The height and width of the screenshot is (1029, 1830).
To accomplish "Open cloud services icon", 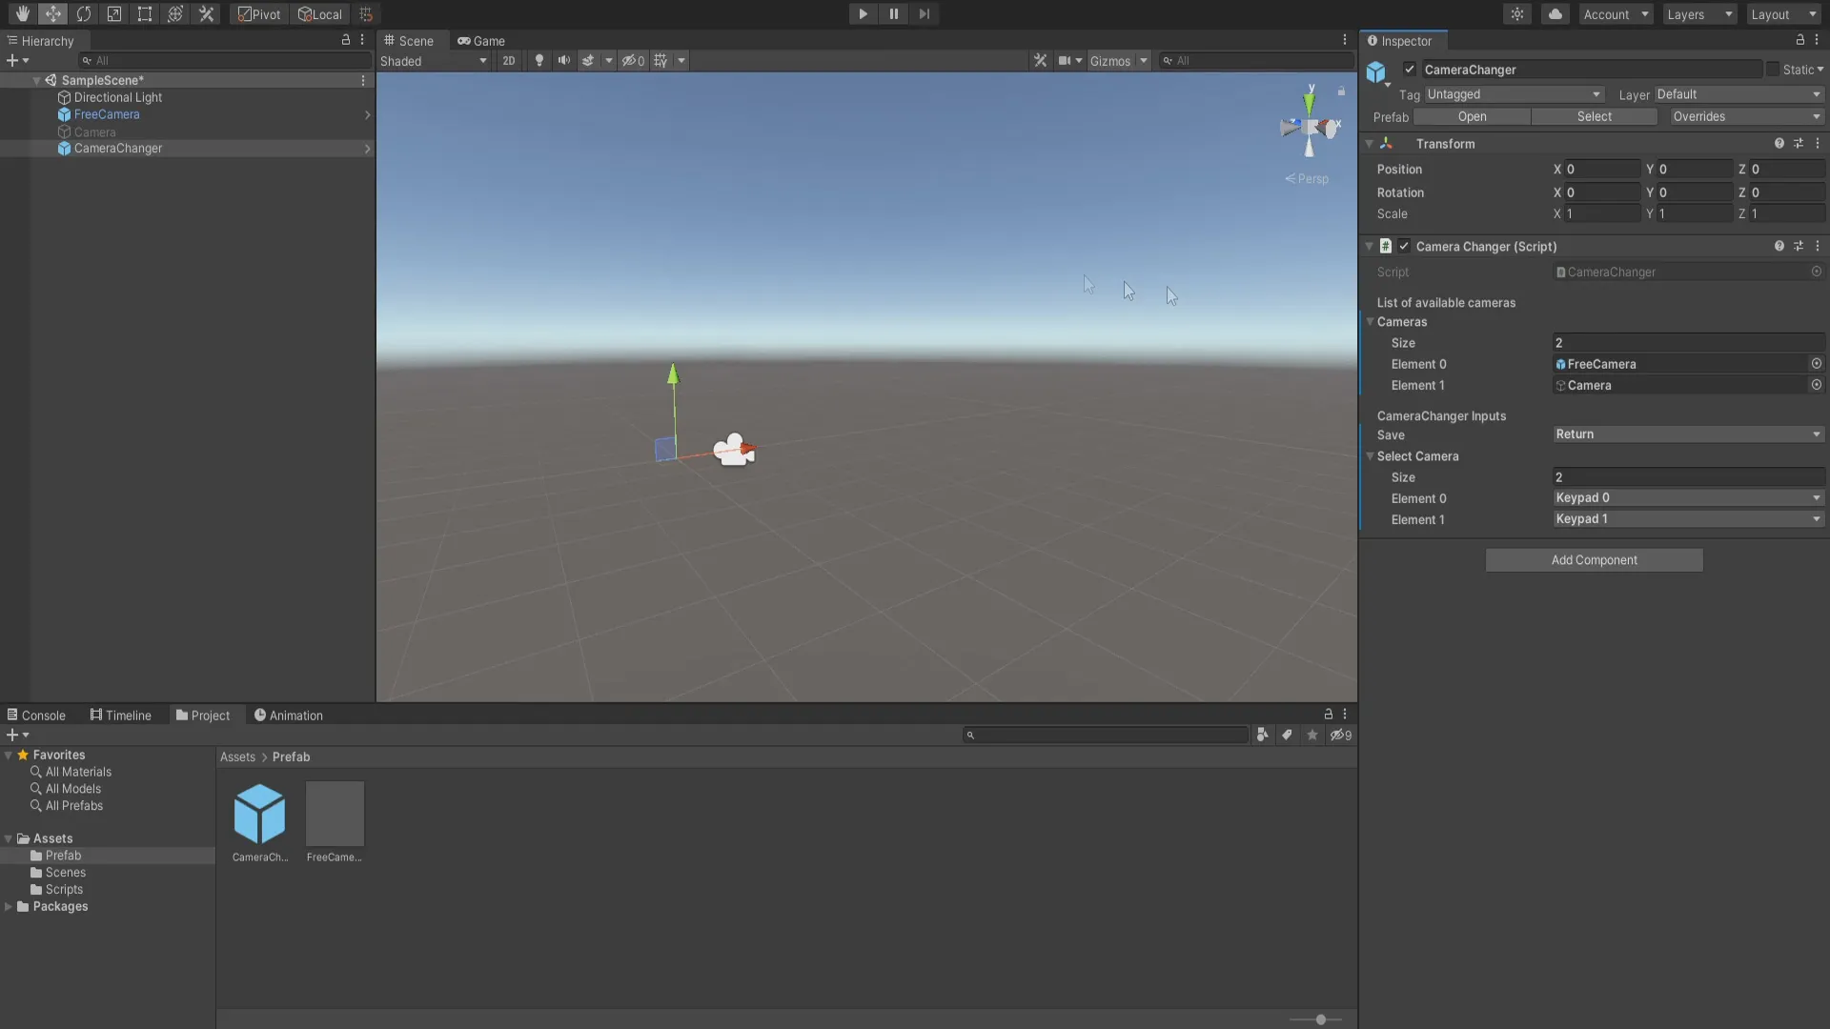I will (1555, 14).
